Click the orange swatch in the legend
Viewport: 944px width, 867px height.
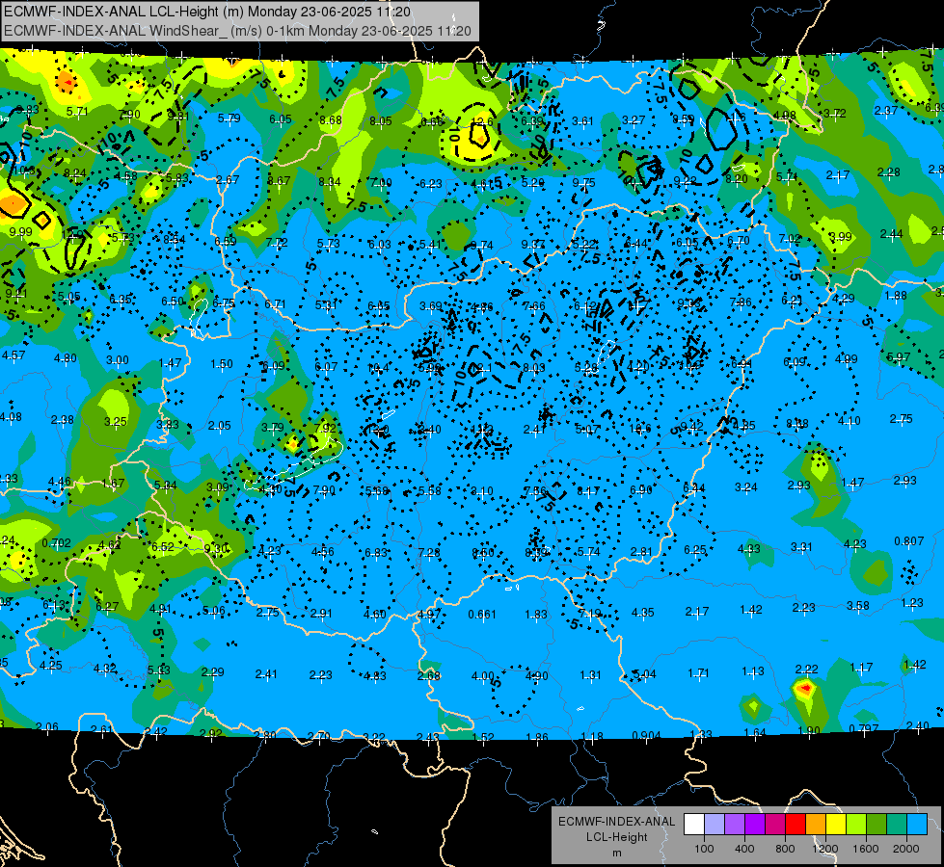click(x=816, y=825)
